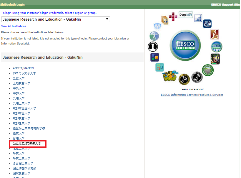The image size is (241, 178).
Task: Click the 'Learn more about' text
Action: [192, 89]
